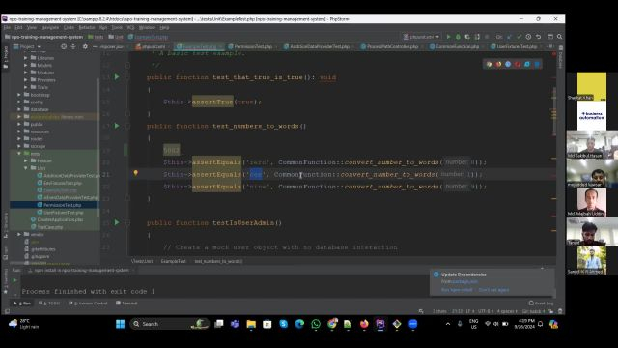Run test_that_true_is_true from gutter icon
This screenshot has width=618, height=348.
117,77
